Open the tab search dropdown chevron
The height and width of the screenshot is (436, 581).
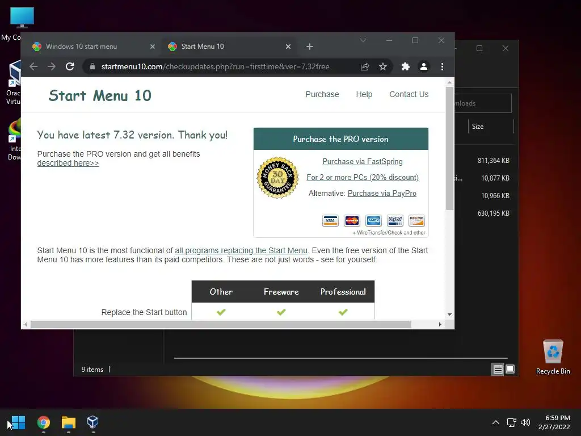[x=363, y=40]
